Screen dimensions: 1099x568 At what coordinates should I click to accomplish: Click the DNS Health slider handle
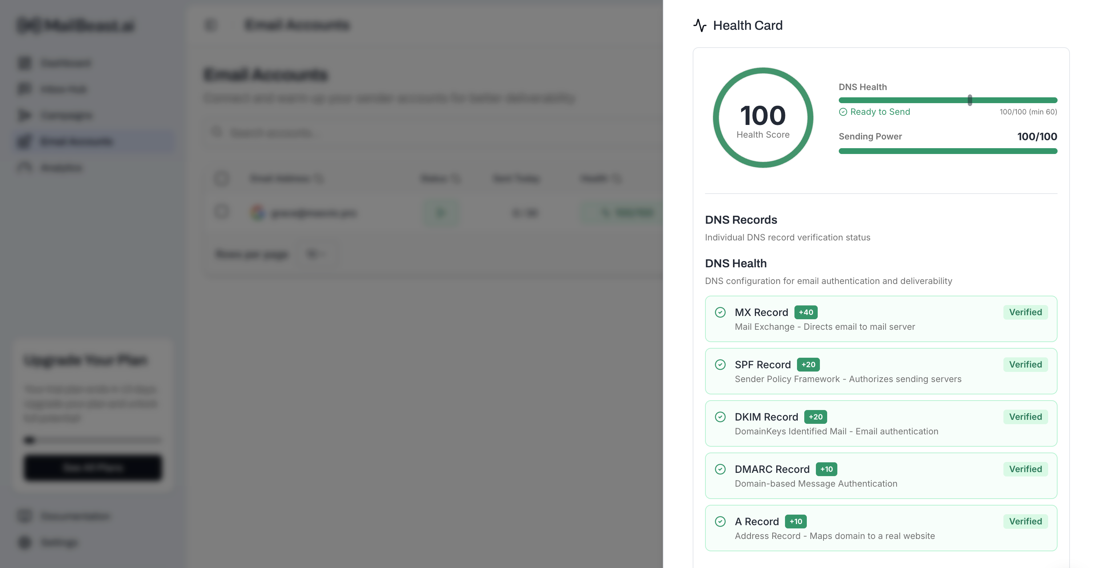point(970,101)
